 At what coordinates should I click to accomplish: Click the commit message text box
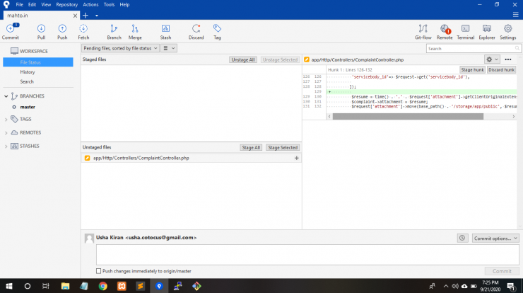(307, 255)
